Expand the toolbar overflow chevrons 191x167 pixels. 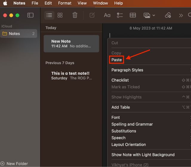point(181,15)
